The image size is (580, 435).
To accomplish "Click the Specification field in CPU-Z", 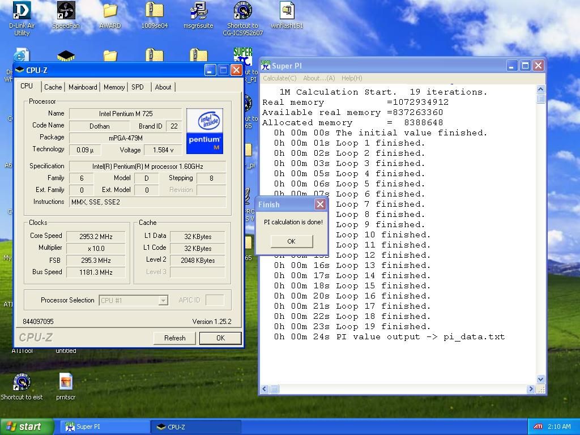I will tap(148, 167).
